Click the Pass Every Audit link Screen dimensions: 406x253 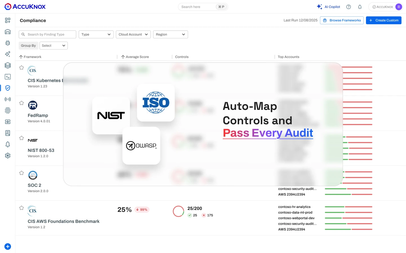[268, 133]
